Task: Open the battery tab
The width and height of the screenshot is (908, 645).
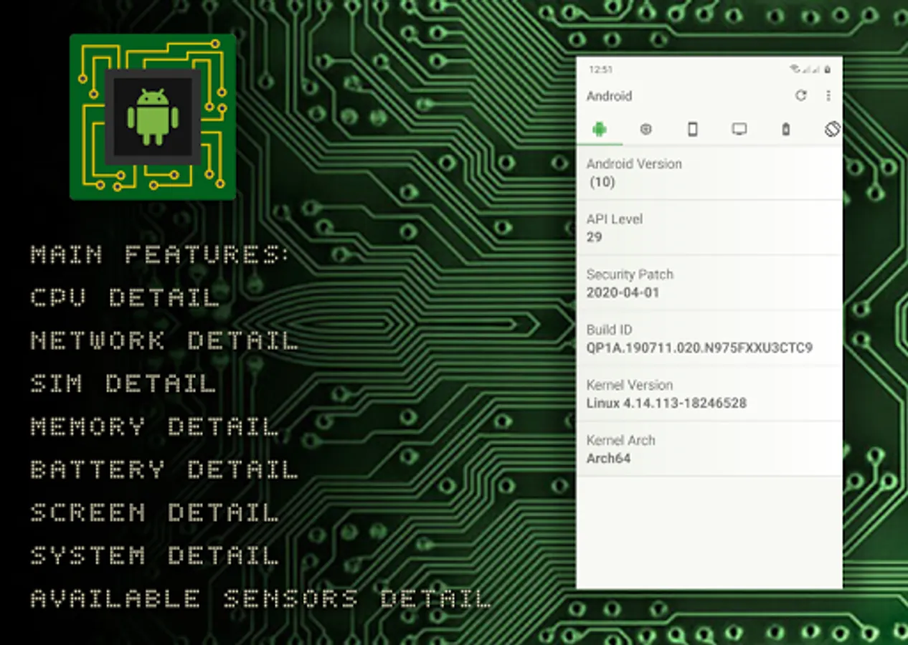Action: click(x=785, y=129)
